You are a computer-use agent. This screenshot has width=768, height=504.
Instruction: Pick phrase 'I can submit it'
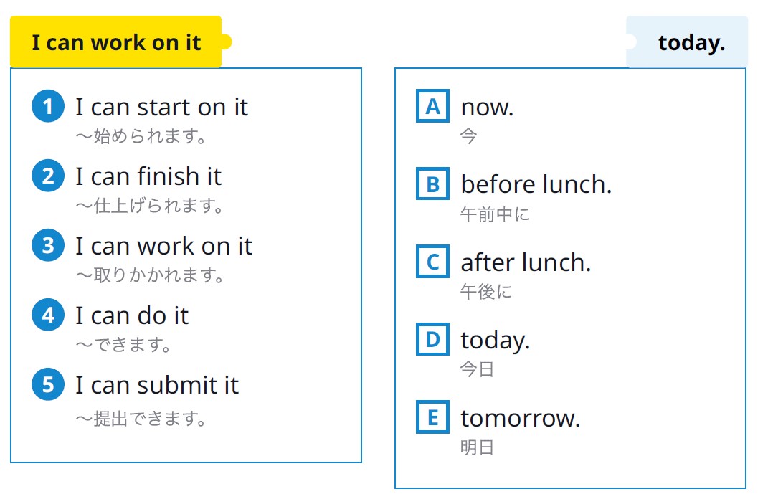tap(157, 385)
